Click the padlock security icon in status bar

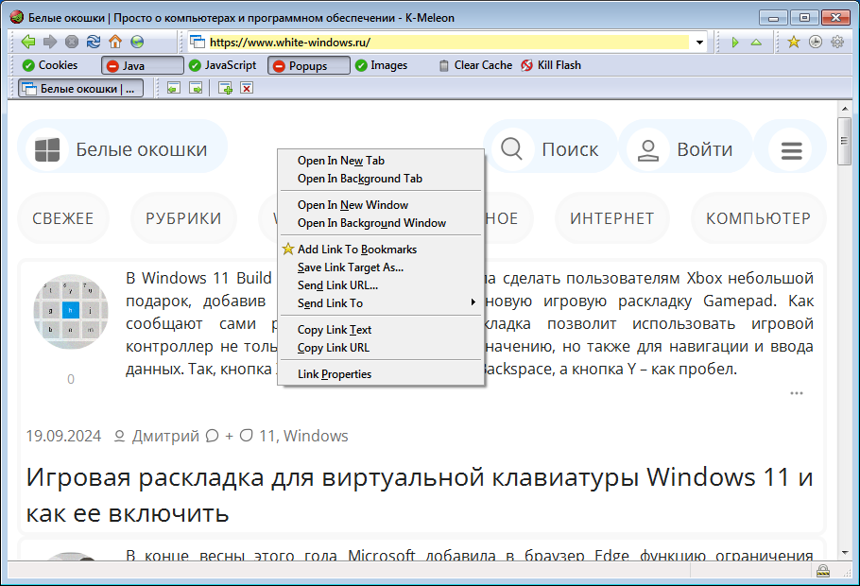823,571
